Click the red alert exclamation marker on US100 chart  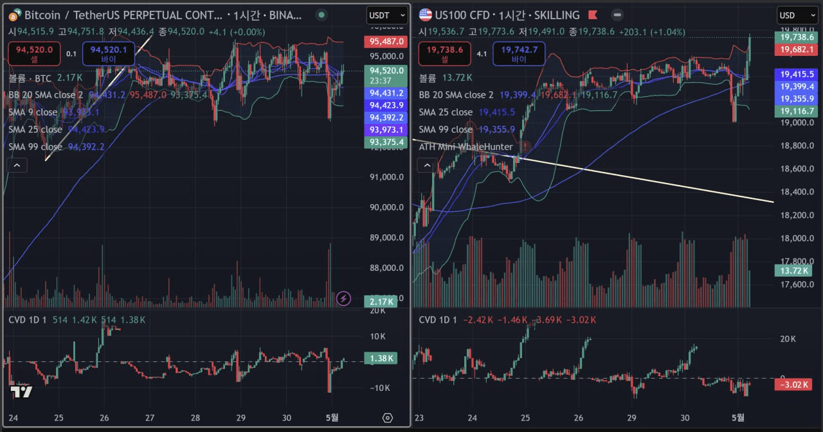click(525, 146)
